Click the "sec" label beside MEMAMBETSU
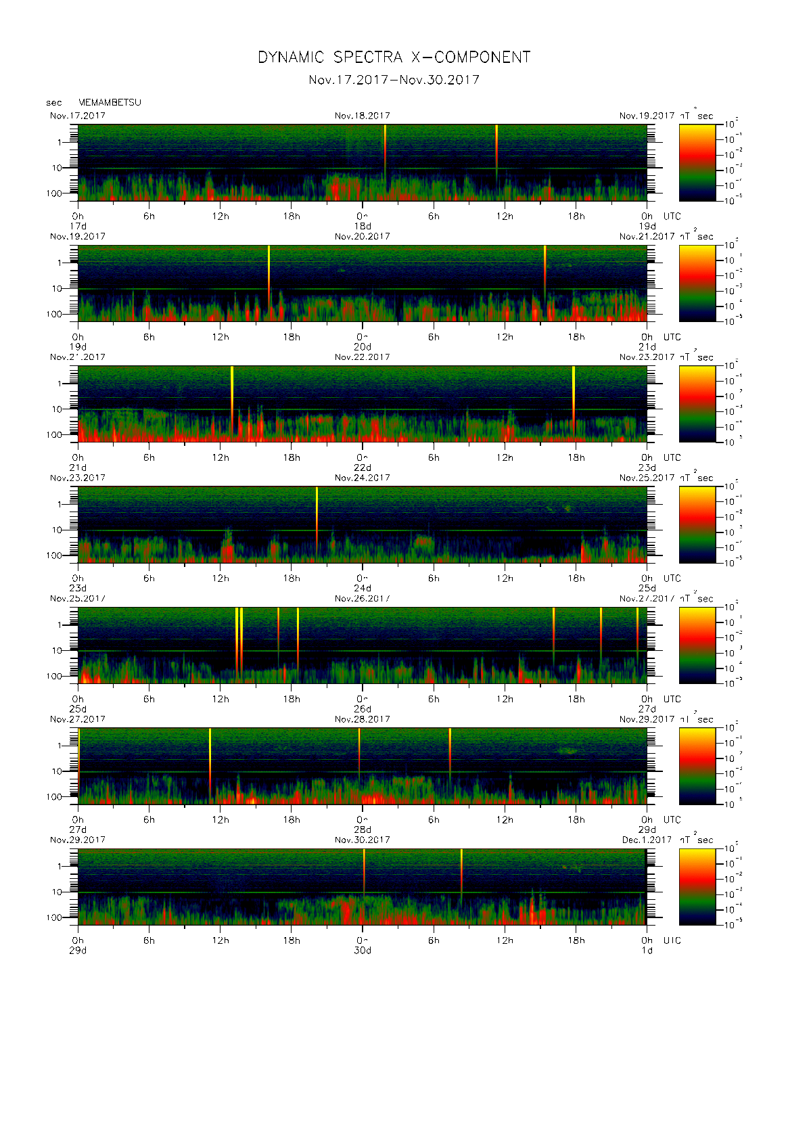The width and height of the screenshot is (788, 1136). (53, 103)
